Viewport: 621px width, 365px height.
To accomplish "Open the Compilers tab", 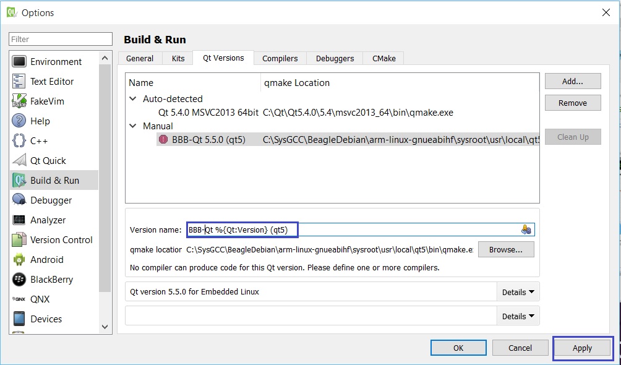I will pos(280,58).
